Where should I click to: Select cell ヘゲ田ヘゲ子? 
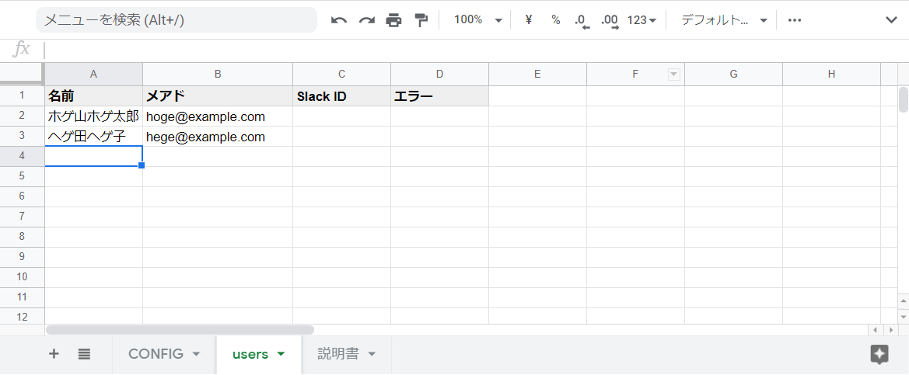click(94, 137)
